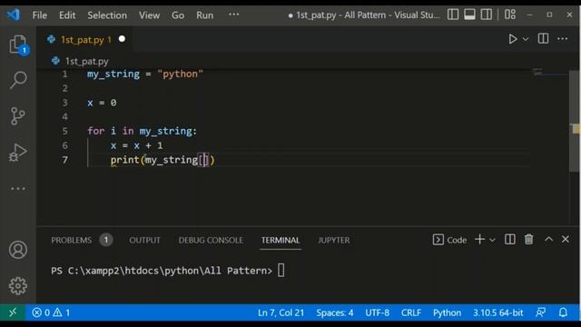Image resolution: width=581 pixels, height=327 pixels.
Task: Open notifications bell in status bar
Action: [x=563, y=312]
